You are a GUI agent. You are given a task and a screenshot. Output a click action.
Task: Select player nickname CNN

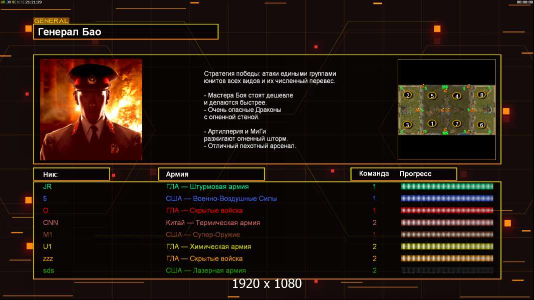click(51, 222)
